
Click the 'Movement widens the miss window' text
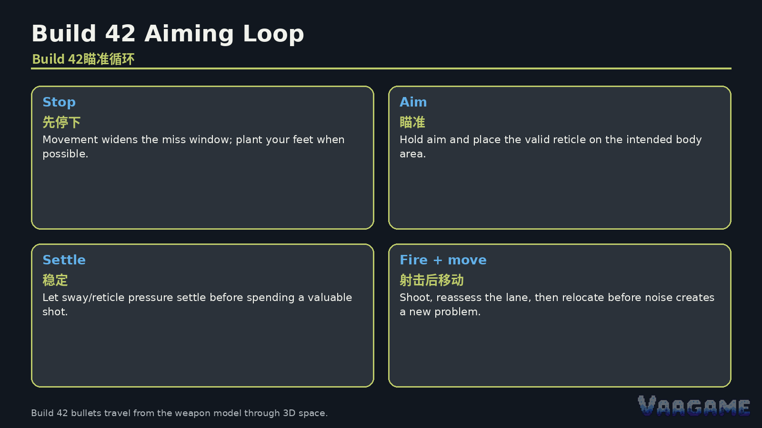click(x=193, y=146)
